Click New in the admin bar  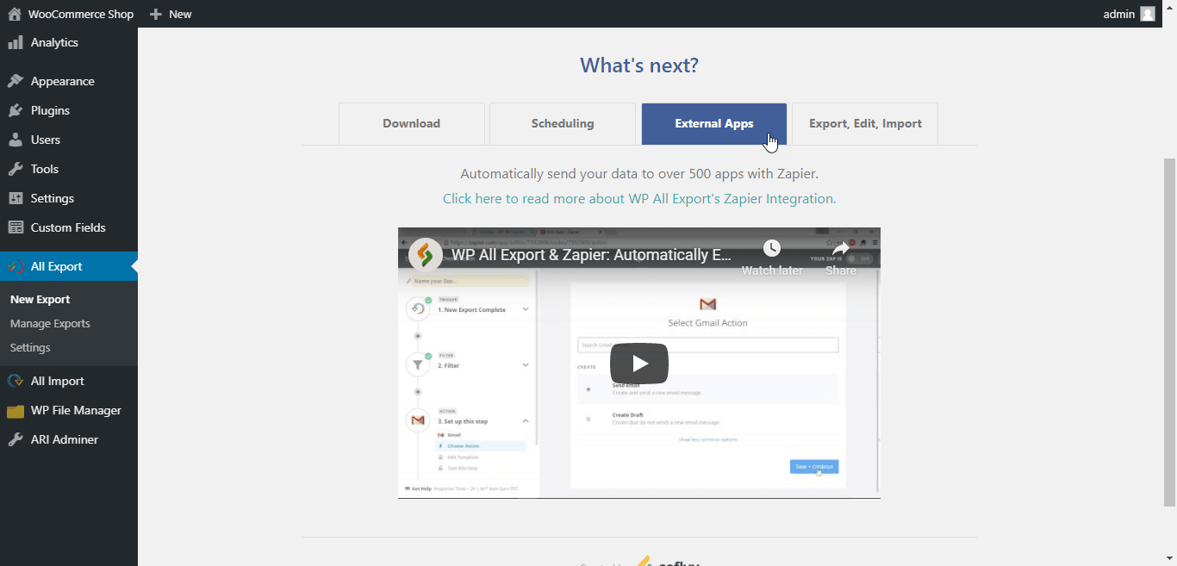pyautogui.click(x=180, y=14)
